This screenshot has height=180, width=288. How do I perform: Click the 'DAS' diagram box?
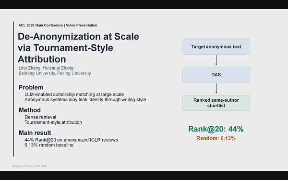coord(216,75)
